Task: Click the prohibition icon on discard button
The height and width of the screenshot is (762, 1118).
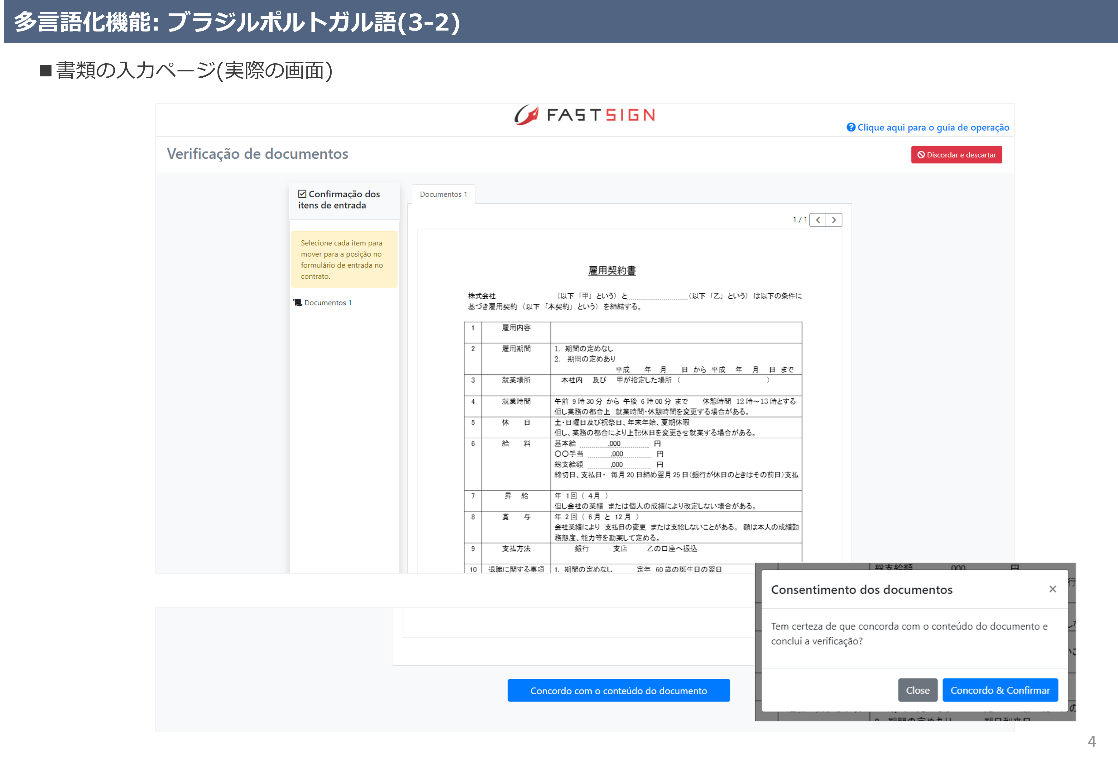Action: click(x=921, y=155)
